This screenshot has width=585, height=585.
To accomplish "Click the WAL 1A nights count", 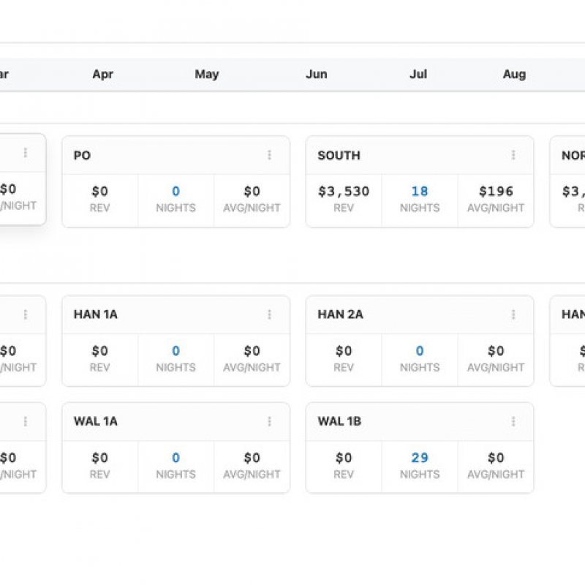I will tap(175, 458).
